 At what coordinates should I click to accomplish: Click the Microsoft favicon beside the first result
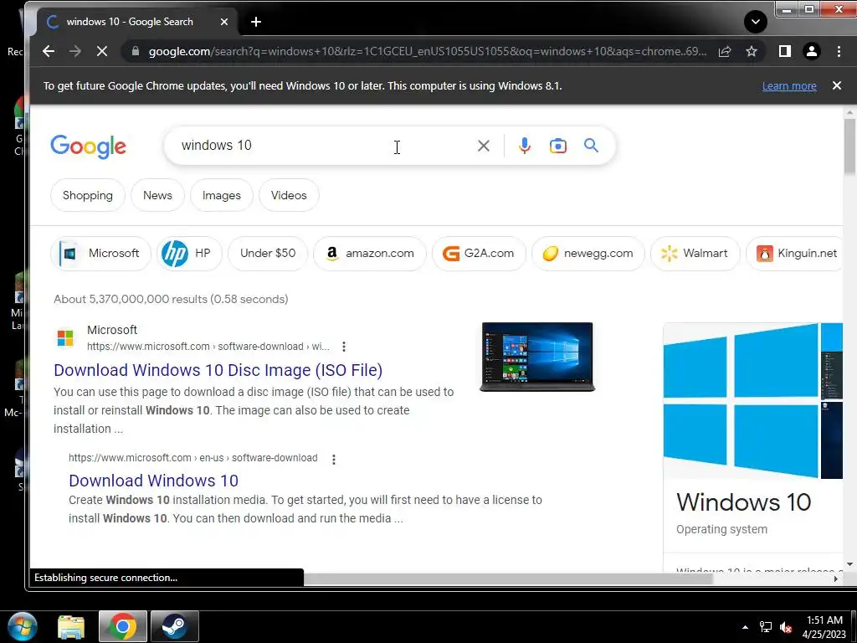click(x=65, y=338)
